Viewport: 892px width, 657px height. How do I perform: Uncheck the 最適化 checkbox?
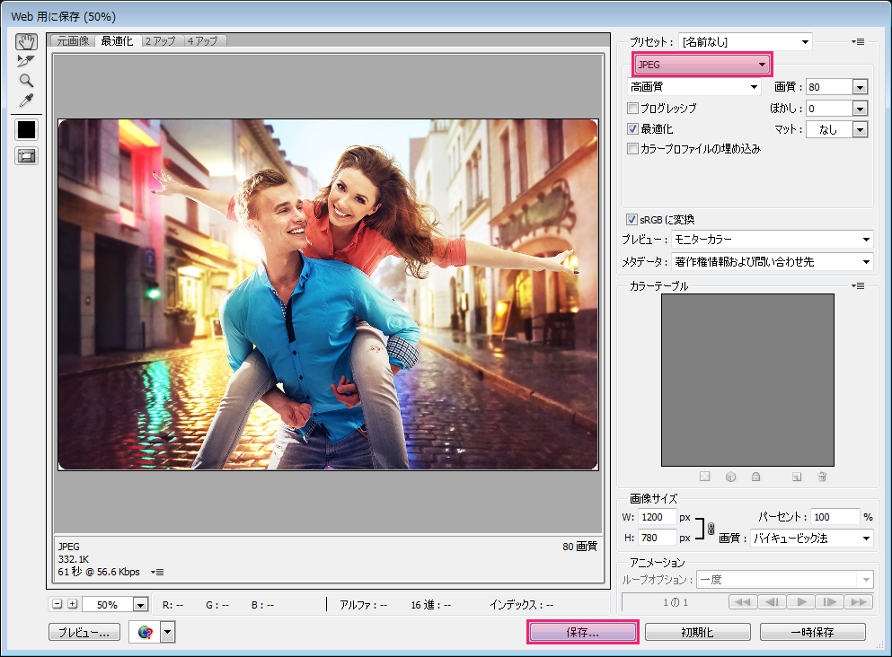[633, 129]
